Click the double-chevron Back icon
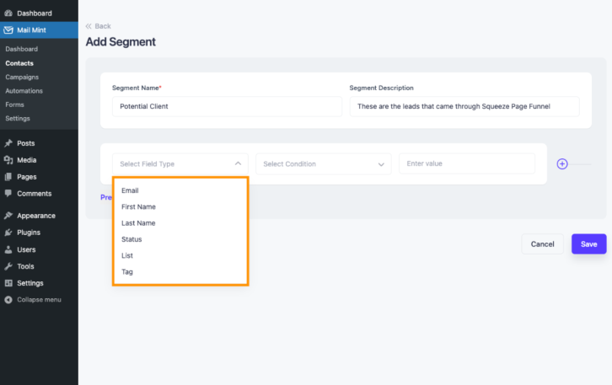The image size is (612, 385). (89, 26)
